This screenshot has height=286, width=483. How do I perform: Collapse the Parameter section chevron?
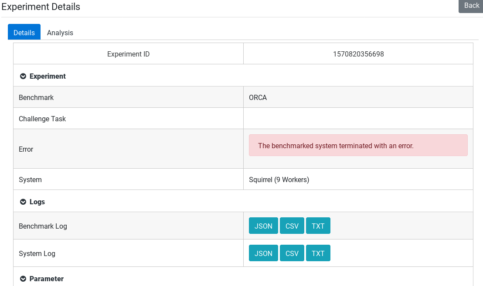click(x=23, y=279)
